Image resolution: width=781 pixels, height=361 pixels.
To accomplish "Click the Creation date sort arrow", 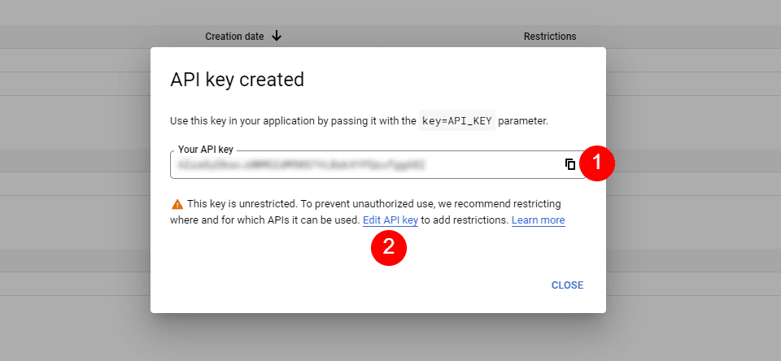I will click(277, 36).
